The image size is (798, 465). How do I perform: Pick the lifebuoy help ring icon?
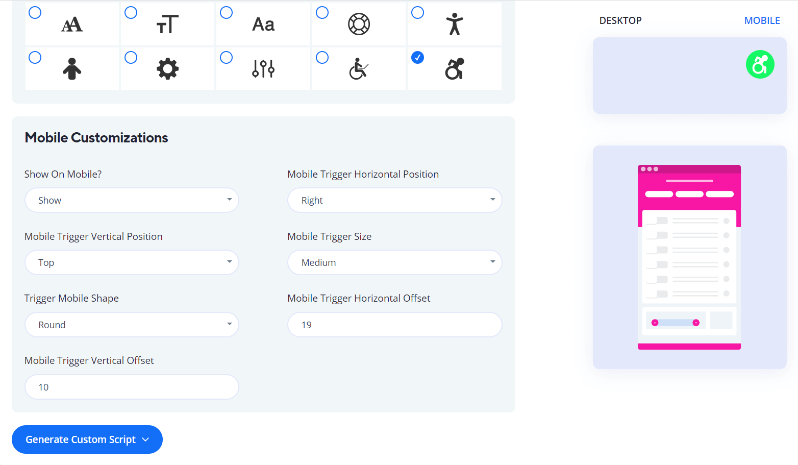(x=359, y=25)
